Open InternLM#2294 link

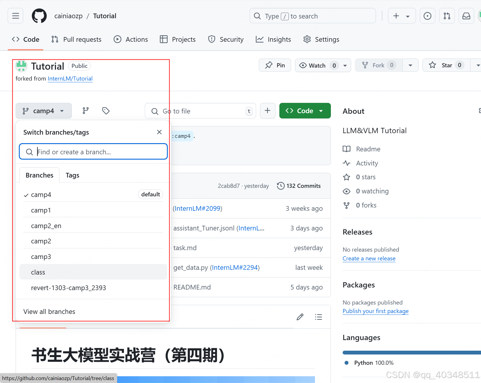tap(235, 267)
